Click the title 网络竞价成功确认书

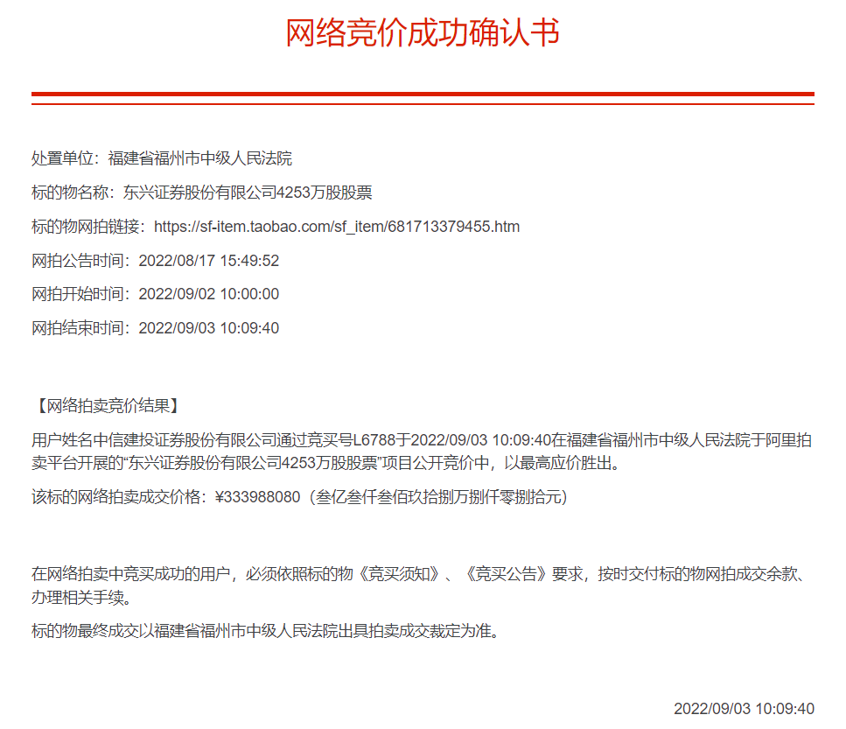click(x=423, y=33)
